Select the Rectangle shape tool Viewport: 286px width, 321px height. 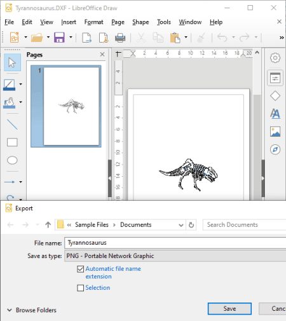tap(12, 142)
